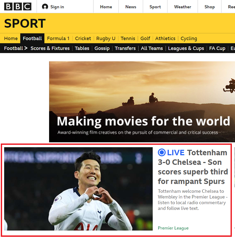Select the Athletics tab
Image resolution: width=235 pixels, height=237 pixels.
[x=165, y=38]
